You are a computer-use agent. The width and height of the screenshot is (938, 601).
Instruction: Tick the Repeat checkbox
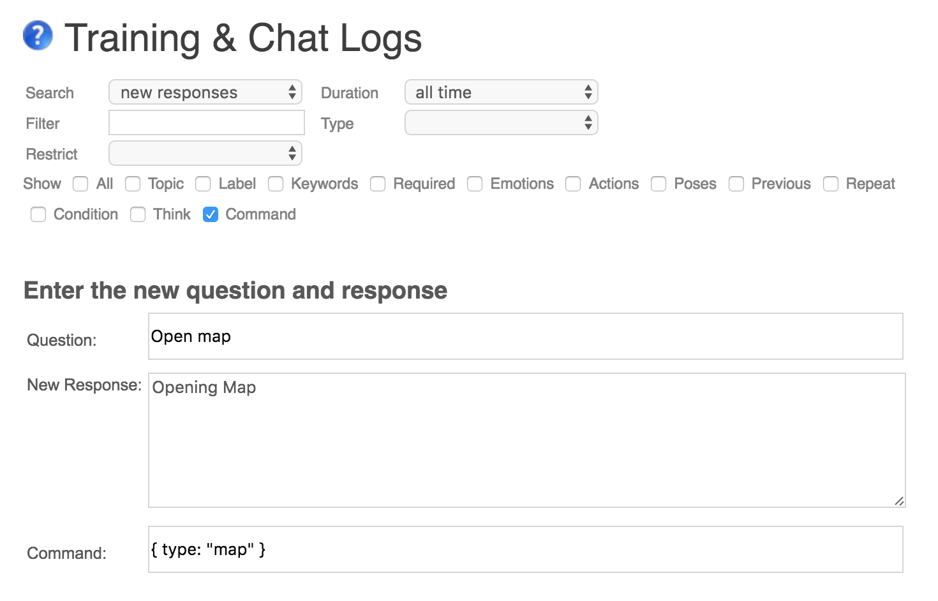click(x=831, y=184)
